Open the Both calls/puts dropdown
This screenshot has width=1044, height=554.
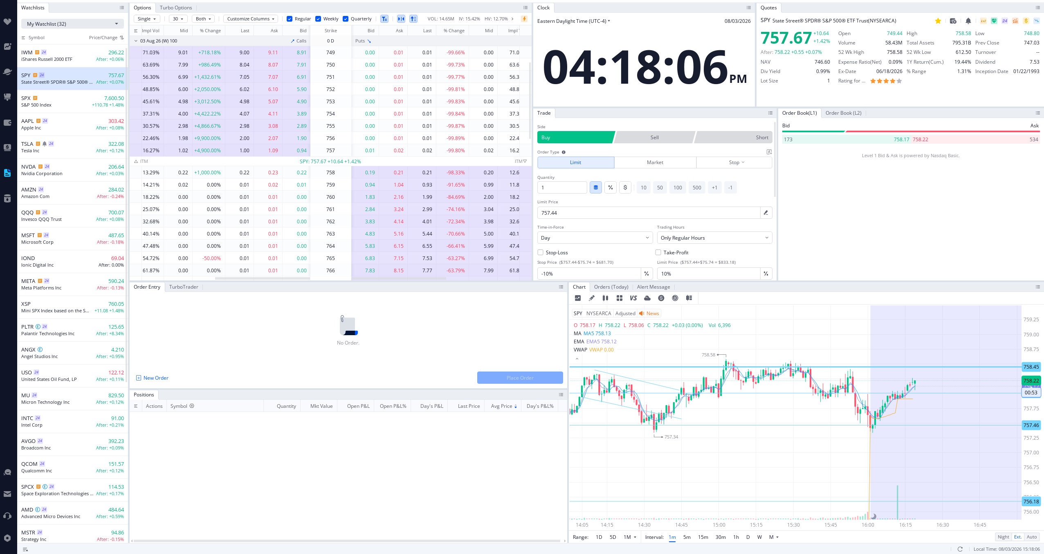[203, 19]
